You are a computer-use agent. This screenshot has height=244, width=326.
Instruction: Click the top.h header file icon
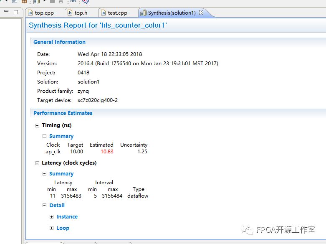click(x=70, y=13)
